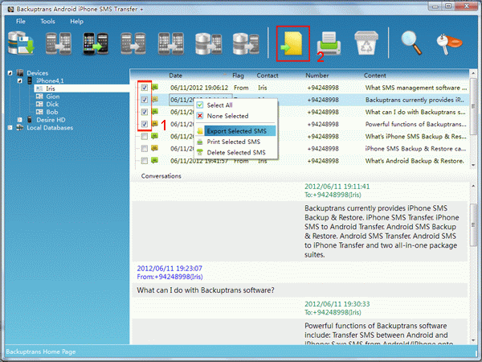Click the recycle bin Delete SMS icon
This screenshot has height=362, width=482.
click(x=366, y=43)
